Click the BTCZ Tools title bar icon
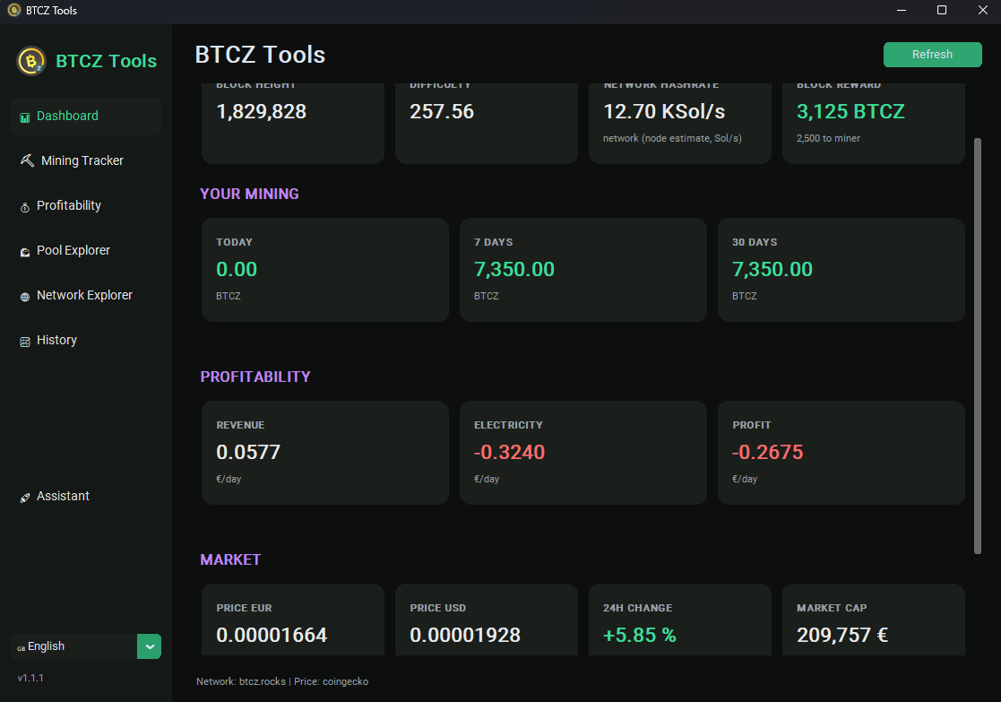 [14, 10]
